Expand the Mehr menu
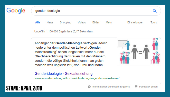 point(109,22)
